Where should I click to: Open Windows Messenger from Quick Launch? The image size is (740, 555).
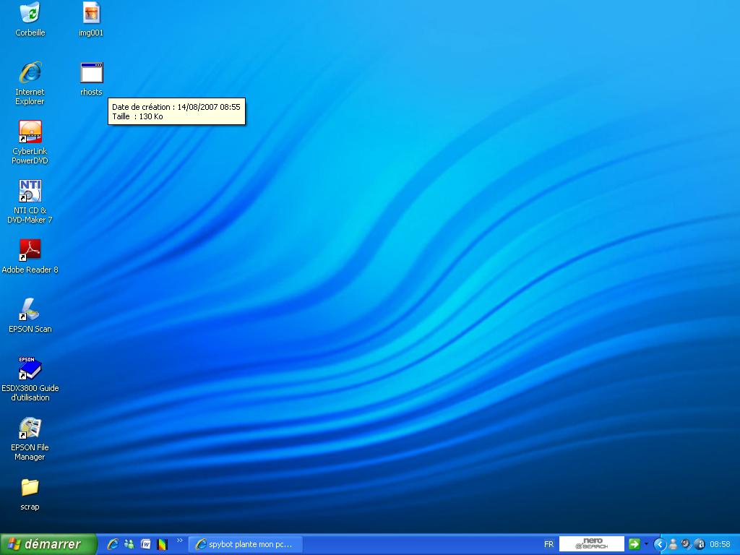[x=129, y=544]
